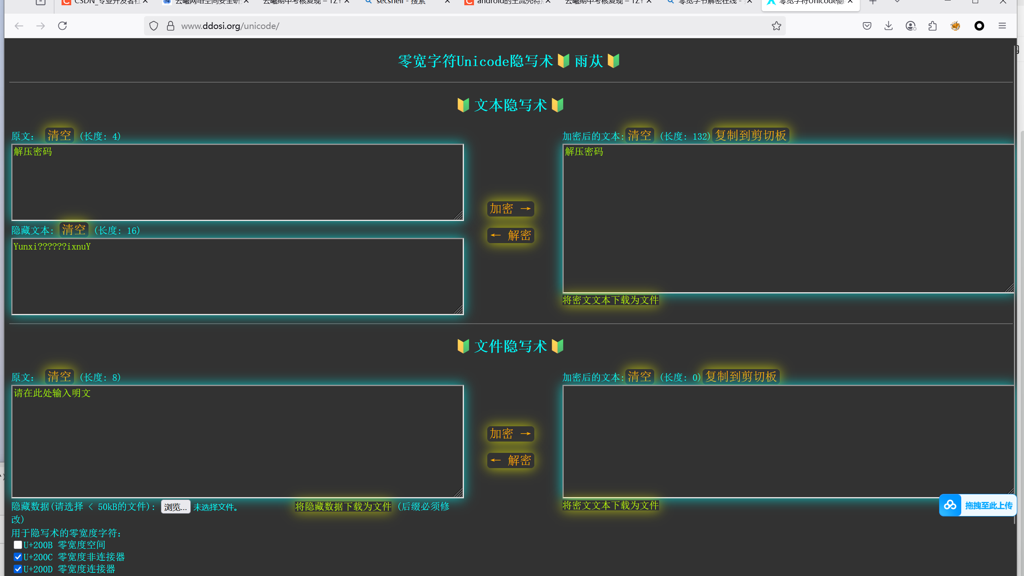Click the text steganography 解密 button
1024x576 pixels.
point(511,235)
